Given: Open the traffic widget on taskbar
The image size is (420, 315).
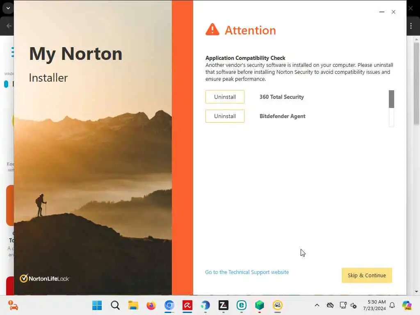Looking at the screenshot, I should coord(13,305).
